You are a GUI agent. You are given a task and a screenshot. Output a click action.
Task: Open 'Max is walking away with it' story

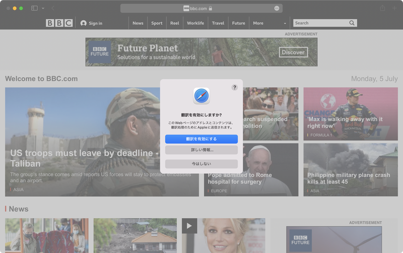(x=345, y=122)
